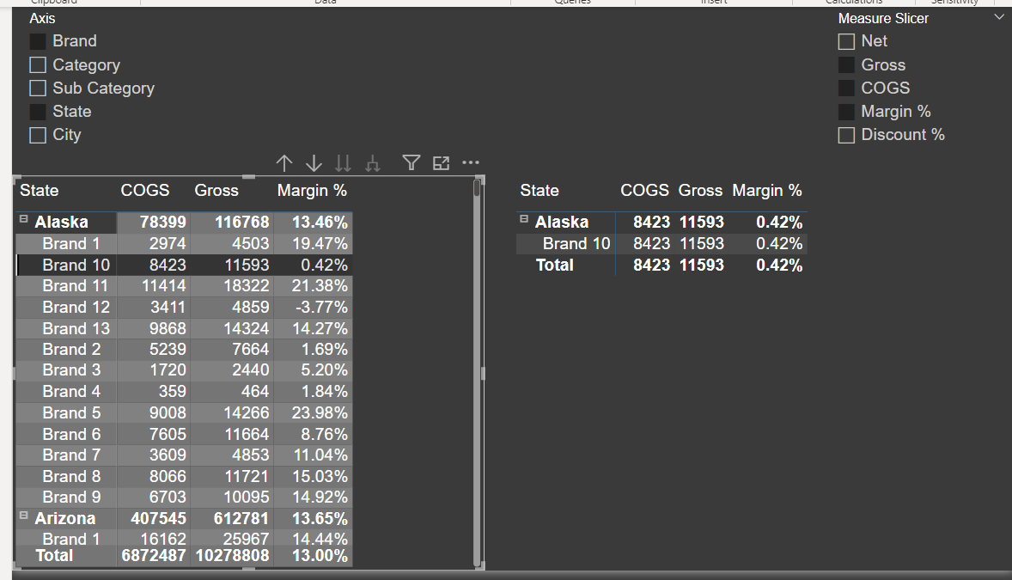
Task: Sort left matrix by COGS header
Action: pos(145,191)
